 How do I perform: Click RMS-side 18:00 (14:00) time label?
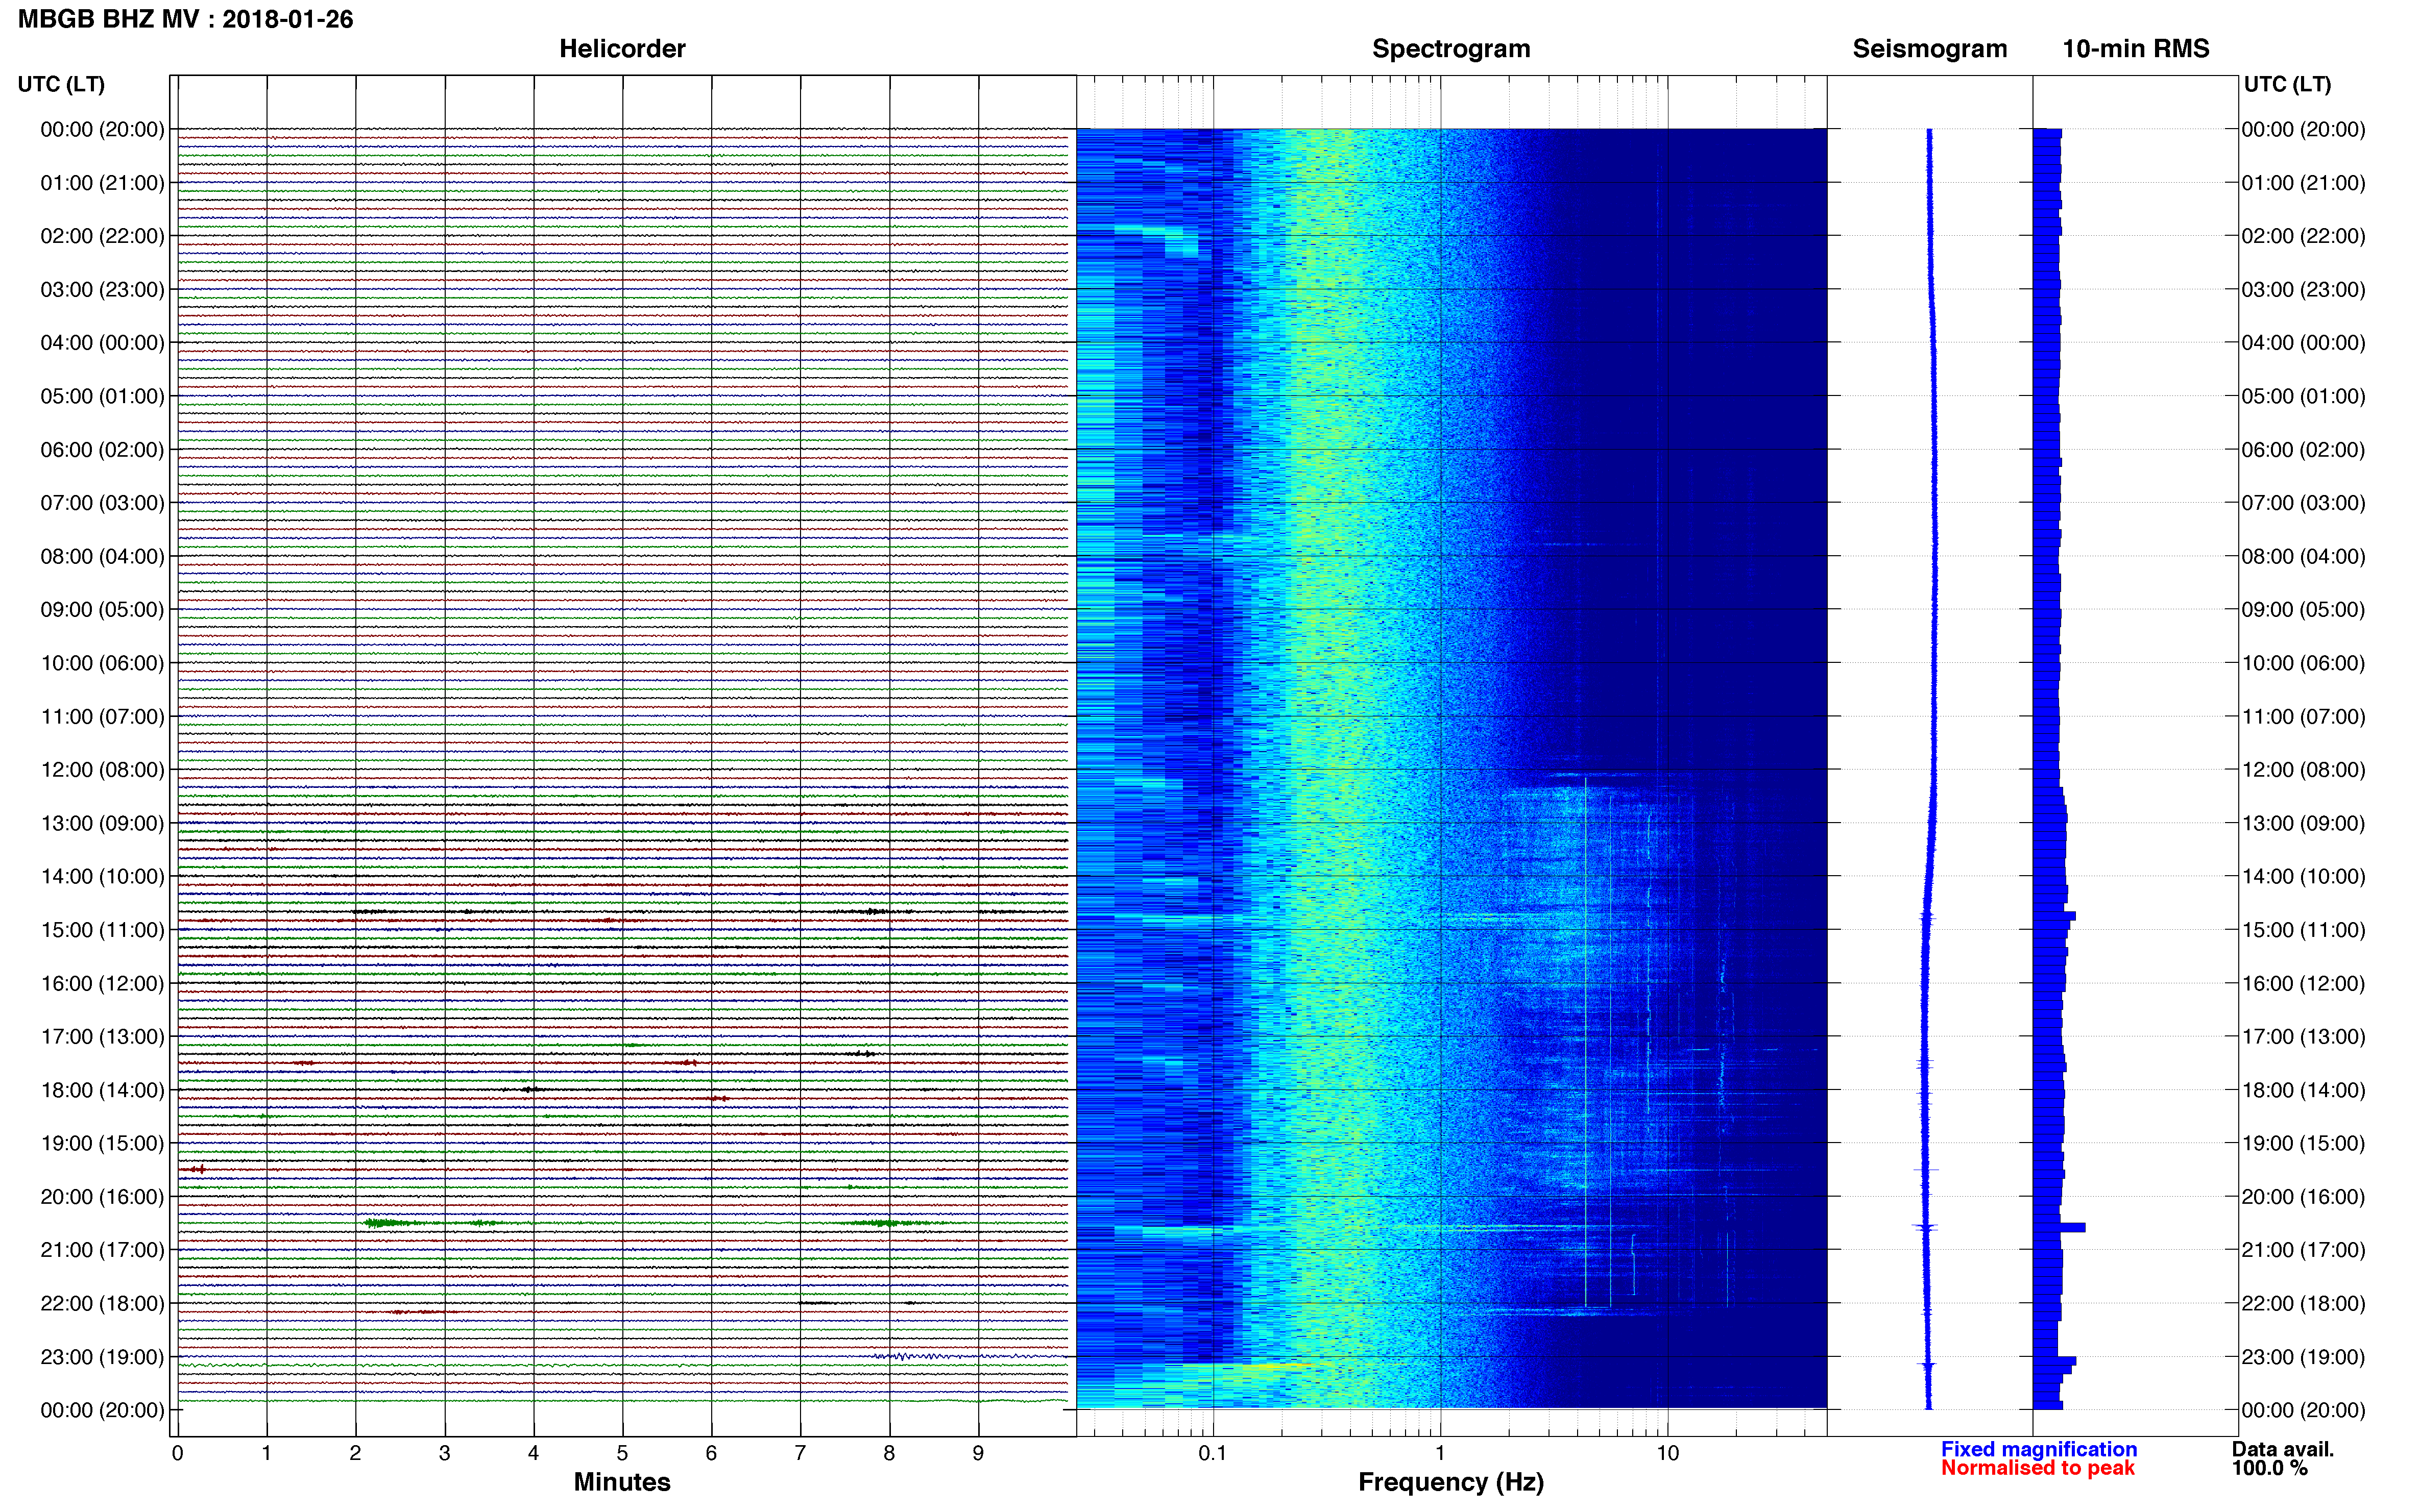2303,1090
